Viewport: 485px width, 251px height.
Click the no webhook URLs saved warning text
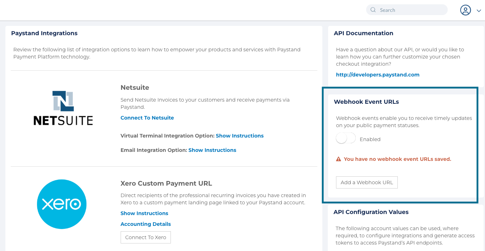tap(397, 159)
